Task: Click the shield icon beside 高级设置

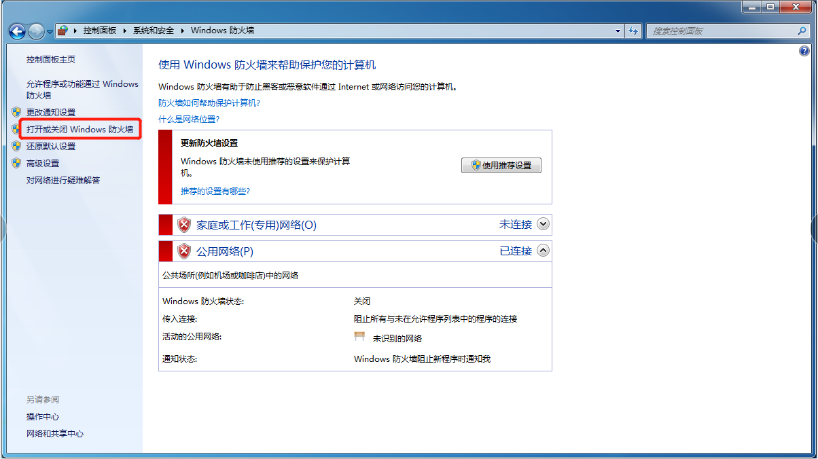Action: click(16, 163)
